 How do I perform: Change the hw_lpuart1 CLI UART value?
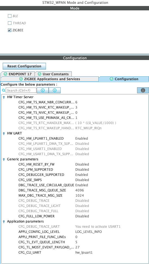tap(84, 253)
